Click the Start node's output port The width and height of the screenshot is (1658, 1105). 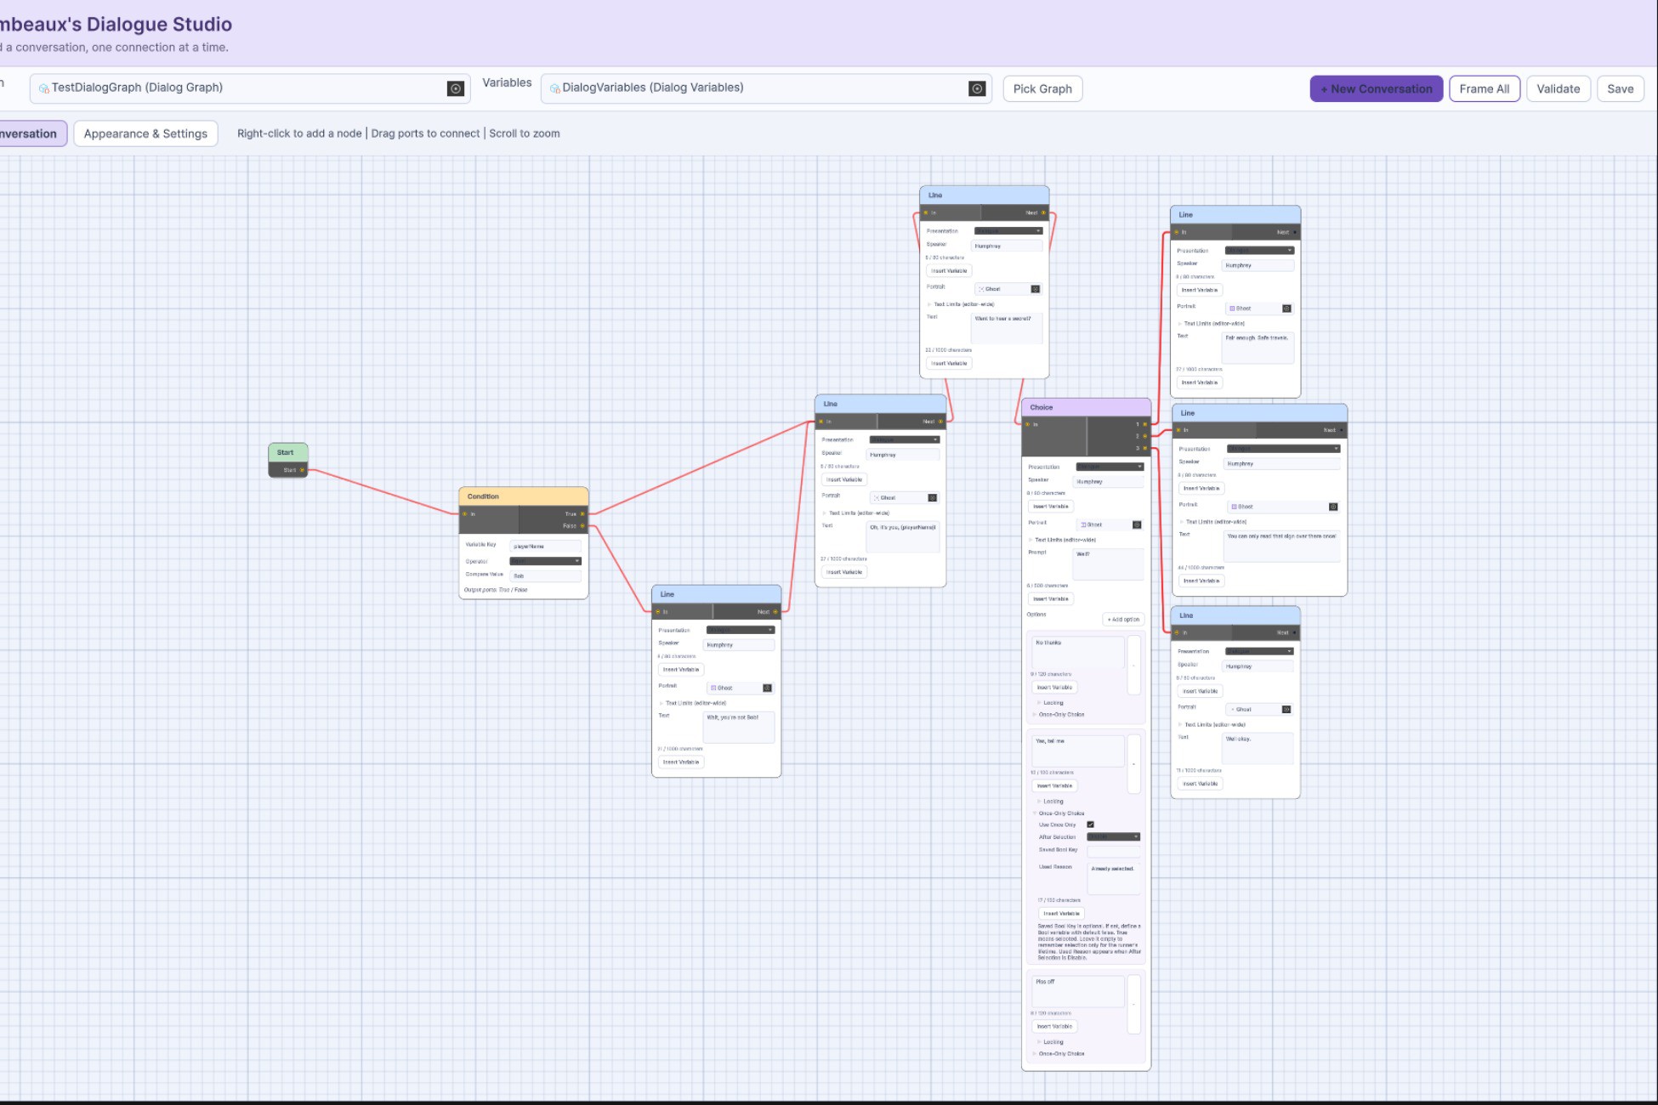302,470
